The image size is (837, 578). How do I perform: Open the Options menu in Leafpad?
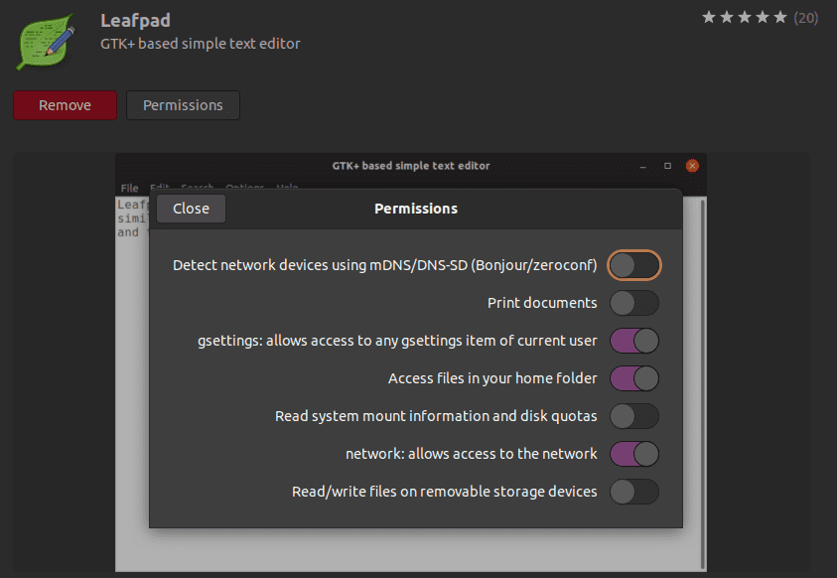[x=244, y=188]
